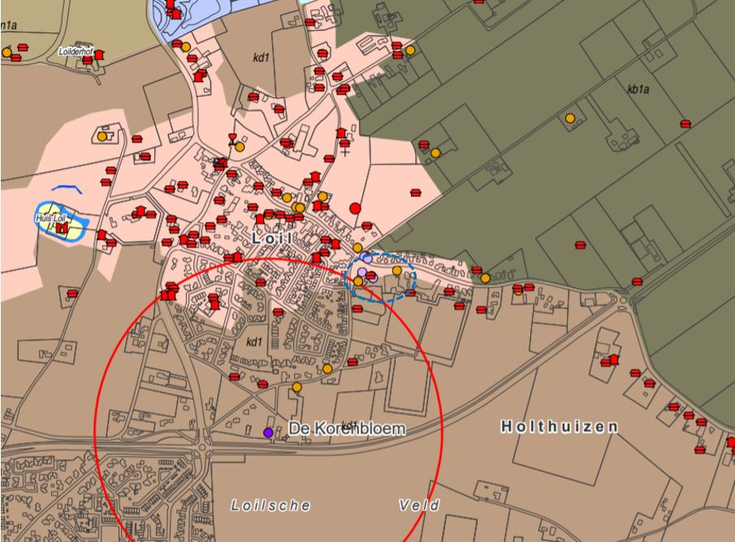735x542 pixels.
Task: Click the De Korenbloem place label
Action: point(347,427)
